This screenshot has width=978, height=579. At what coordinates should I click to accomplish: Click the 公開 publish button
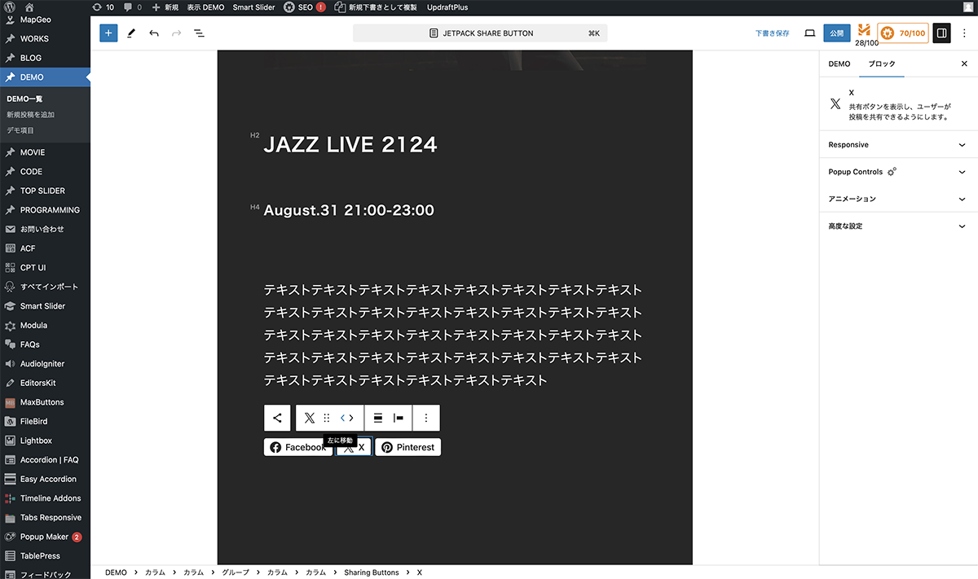click(x=836, y=33)
